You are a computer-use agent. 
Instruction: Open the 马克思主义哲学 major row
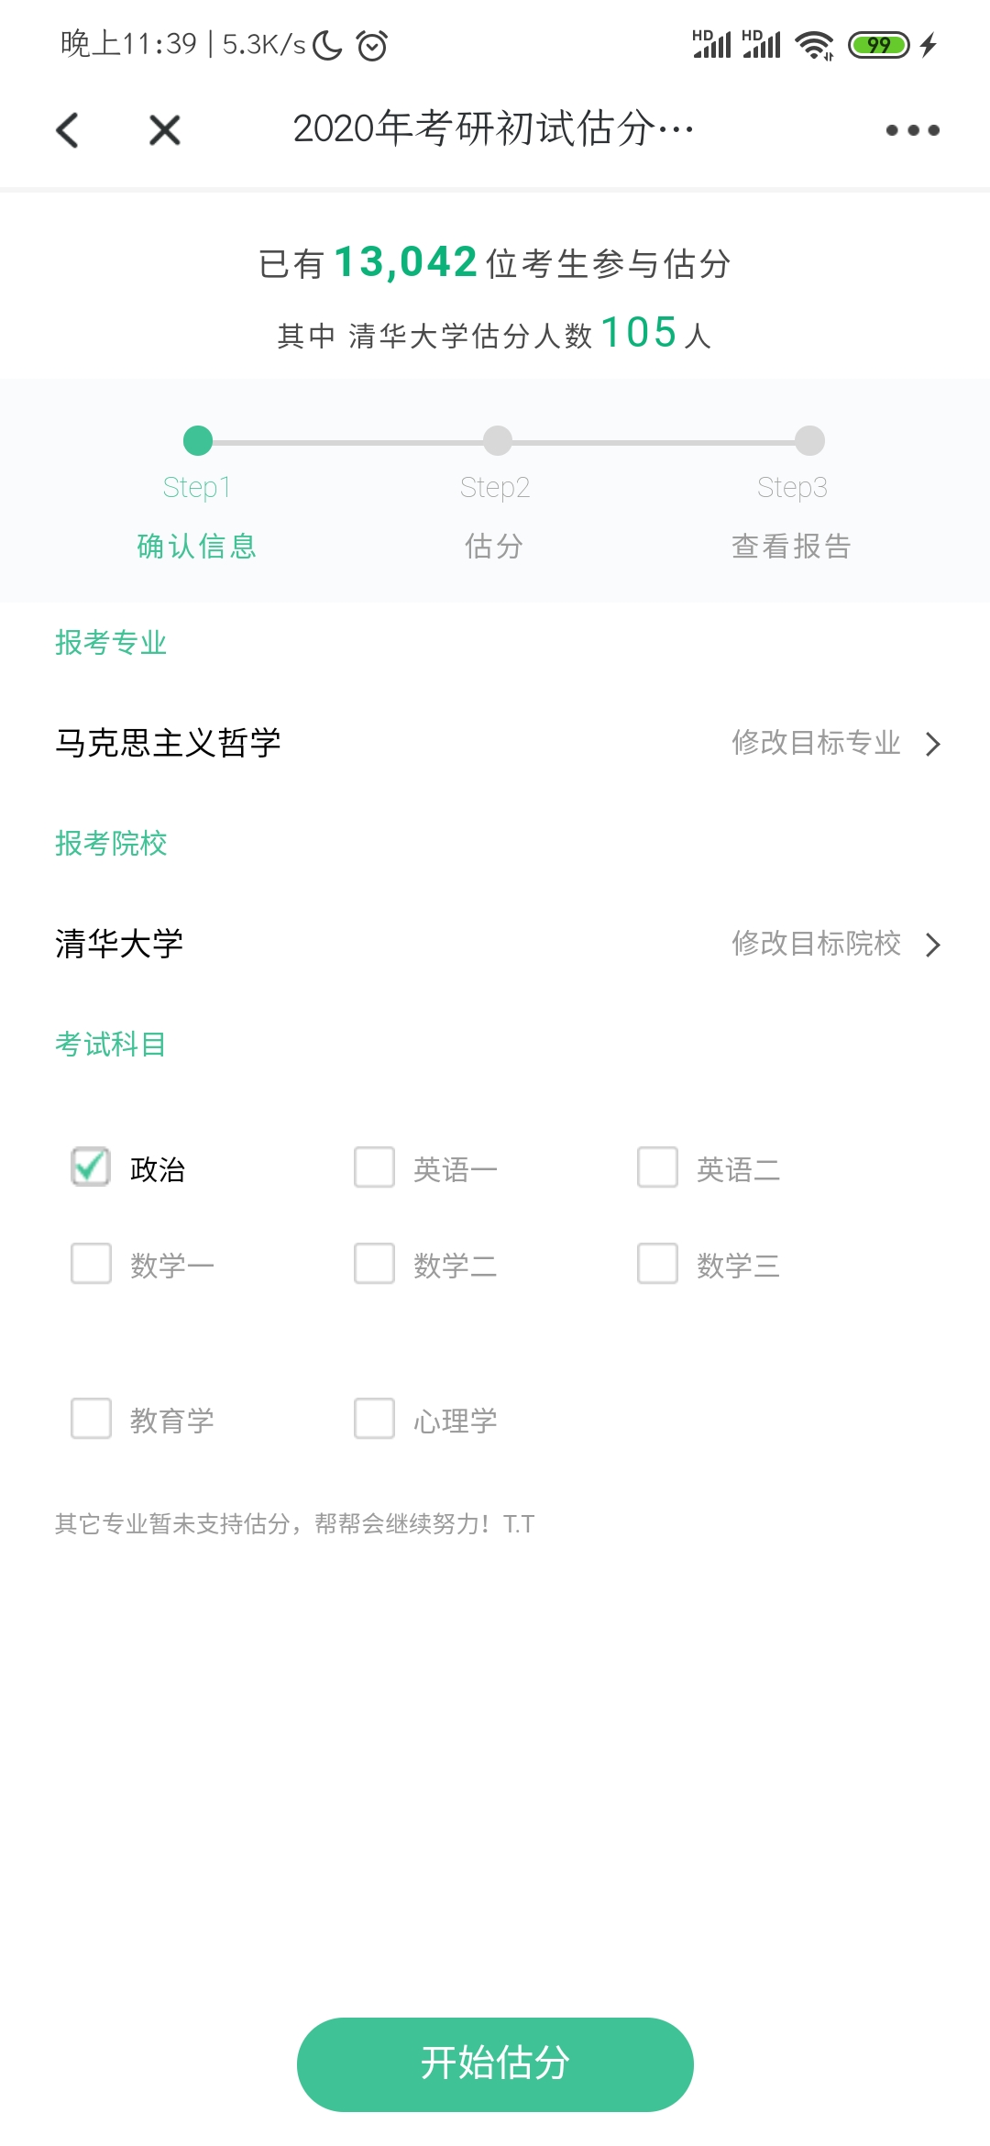[x=169, y=743]
